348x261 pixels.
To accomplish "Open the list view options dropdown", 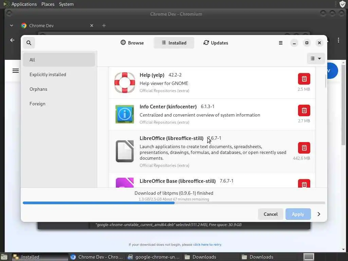I will [316, 58].
